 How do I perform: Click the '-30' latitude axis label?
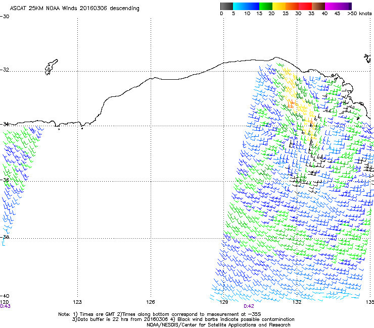point(5,17)
